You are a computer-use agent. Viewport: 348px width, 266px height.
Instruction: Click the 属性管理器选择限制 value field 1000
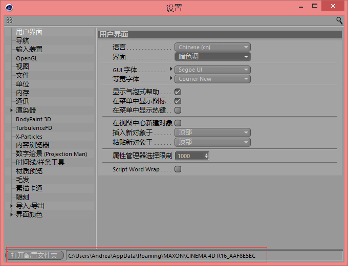[190, 156]
